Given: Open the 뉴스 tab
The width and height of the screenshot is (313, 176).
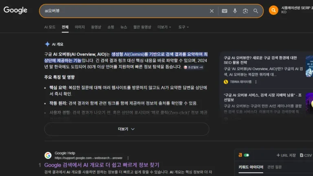Looking at the screenshot, I should (124, 27).
